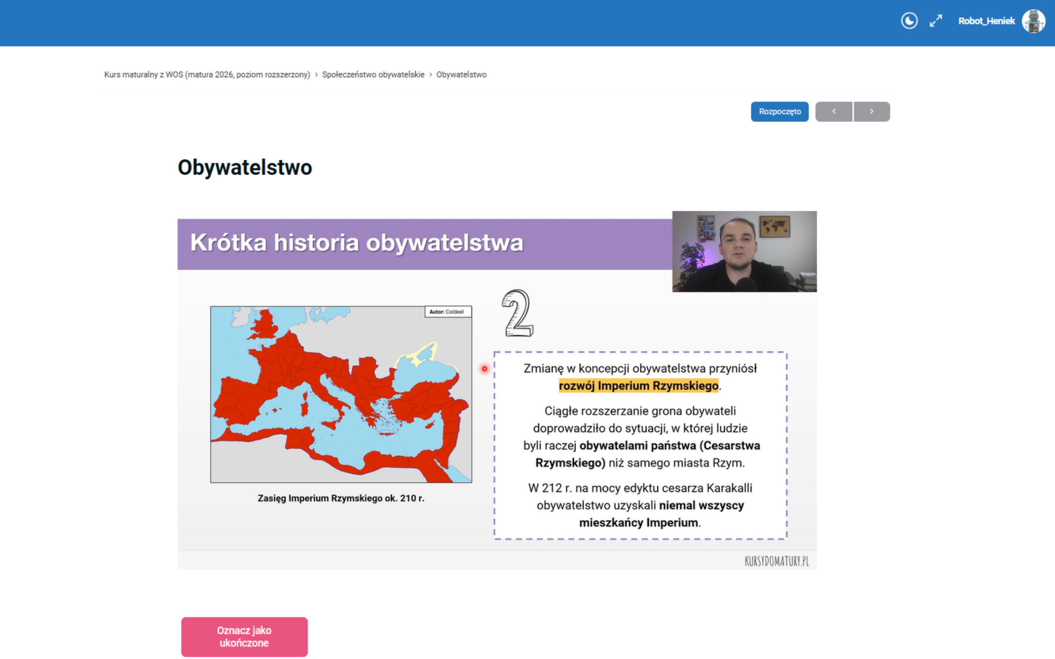Click the Rozpoczęto status button

click(780, 112)
